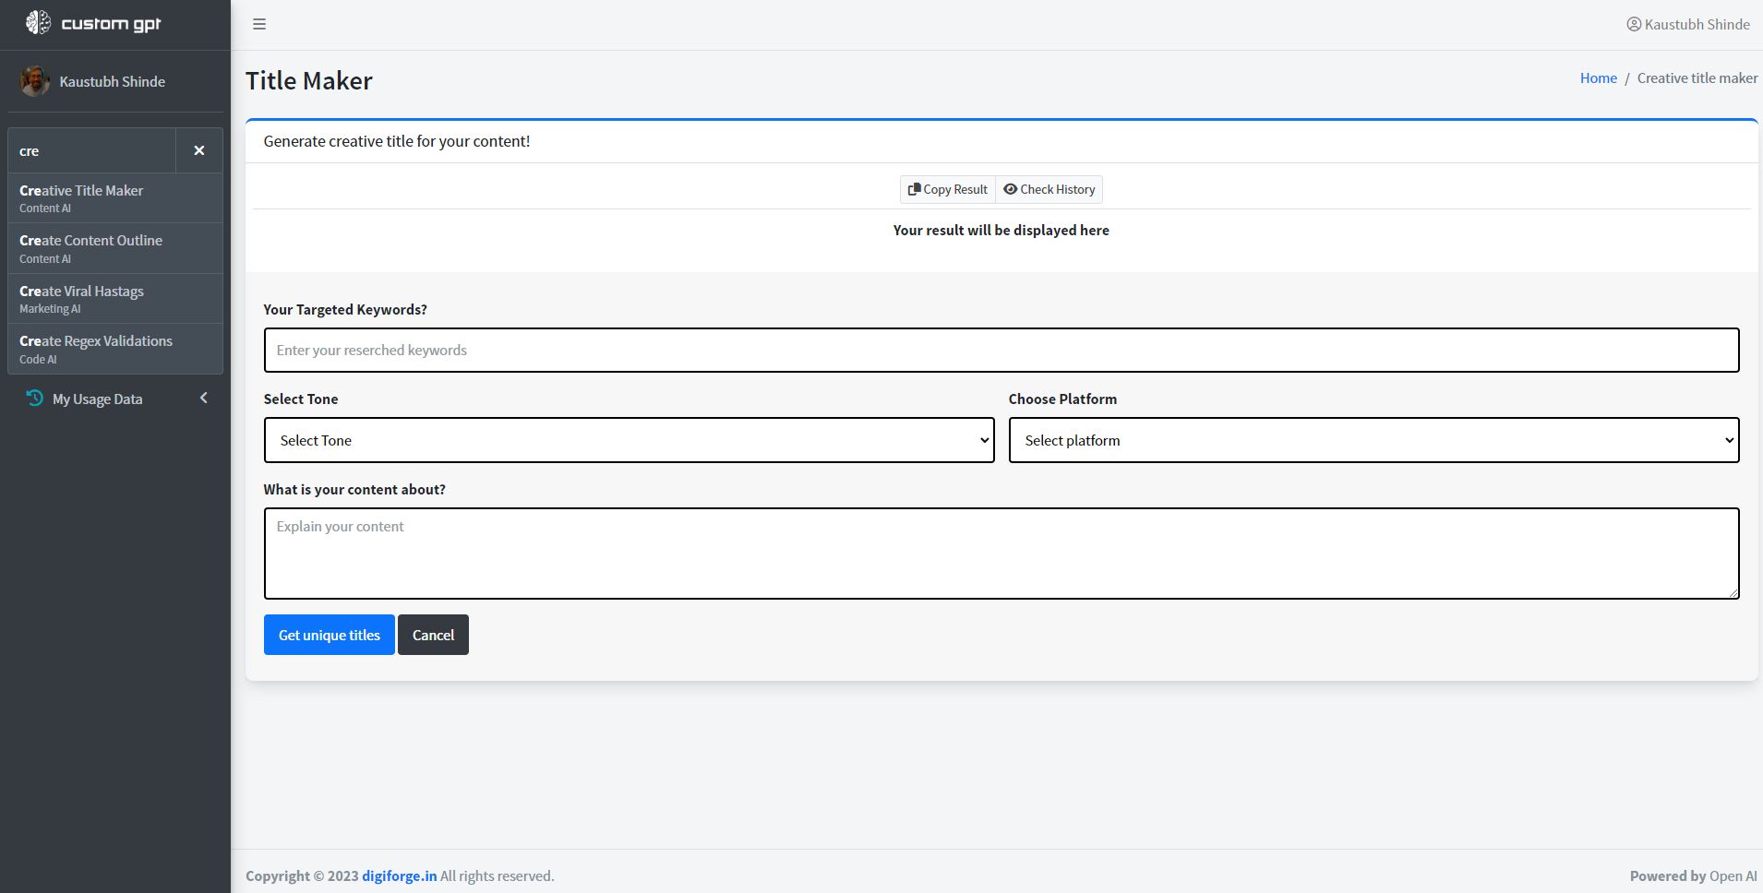Viewport: 1763px width, 893px height.
Task: Open Check History with eye button
Action: pos(1049,189)
